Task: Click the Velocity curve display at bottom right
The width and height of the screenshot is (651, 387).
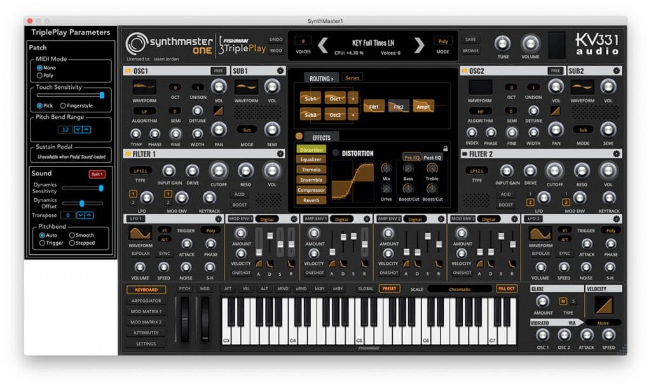Action: tap(603, 306)
